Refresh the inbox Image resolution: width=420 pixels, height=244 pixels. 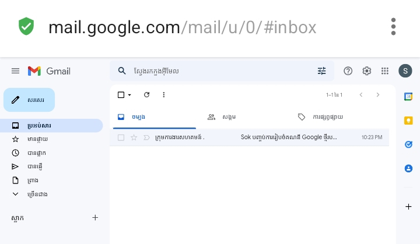(146, 95)
